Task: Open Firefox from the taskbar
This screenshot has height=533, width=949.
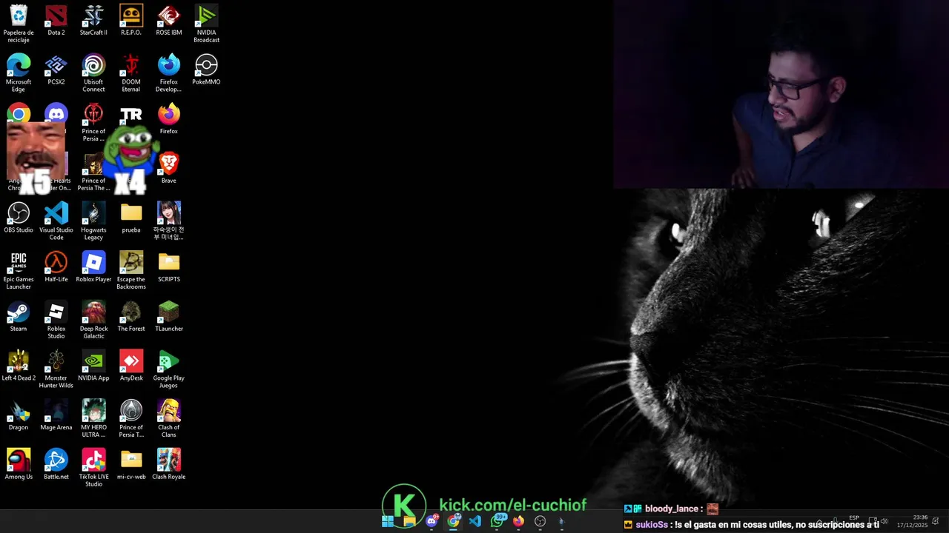Action: click(518, 521)
